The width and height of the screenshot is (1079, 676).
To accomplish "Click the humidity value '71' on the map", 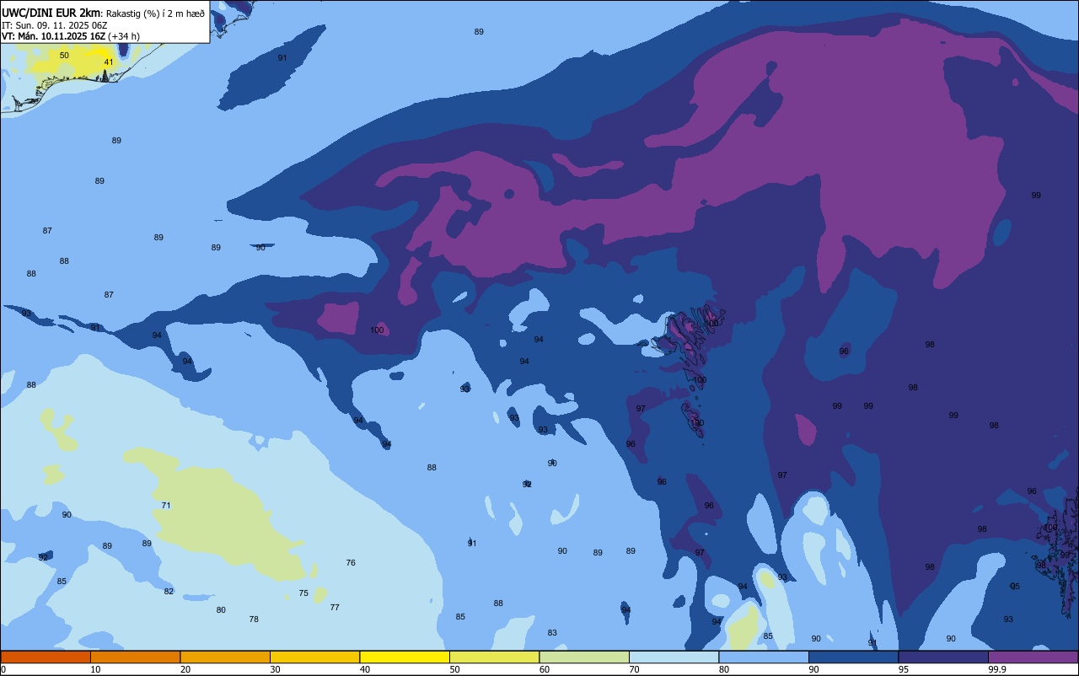I will point(166,506).
